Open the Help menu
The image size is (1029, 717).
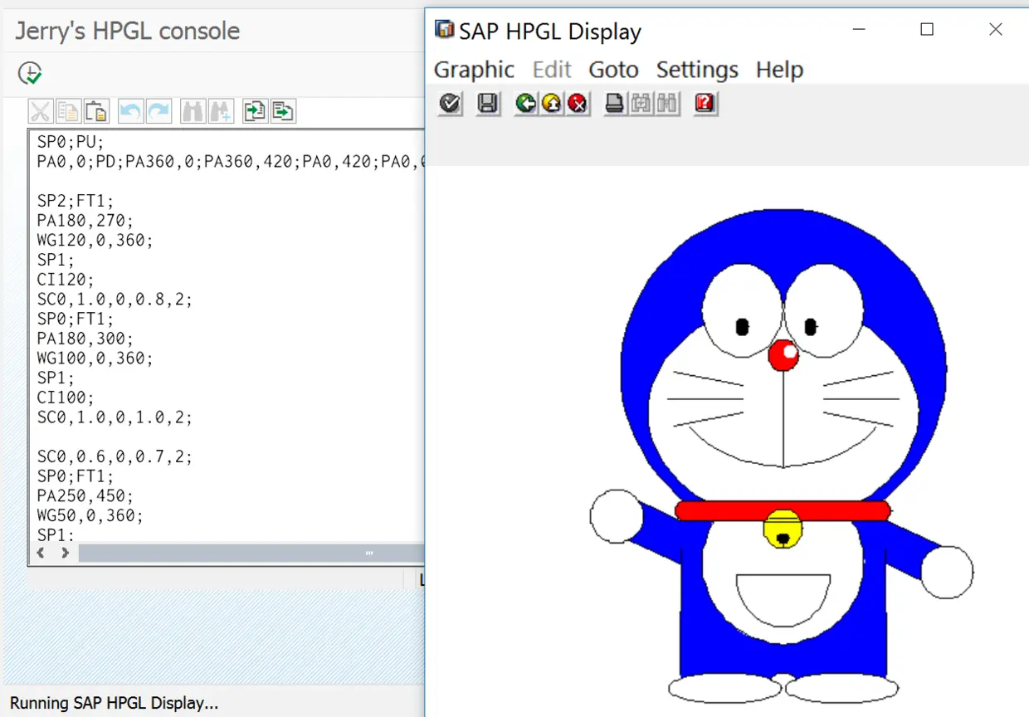[x=779, y=70]
